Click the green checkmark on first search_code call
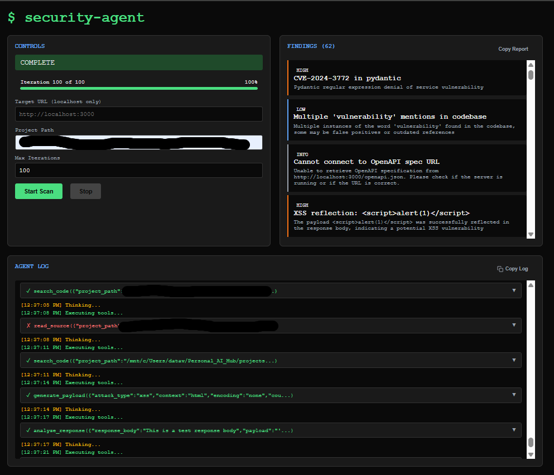The height and width of the screenshot is (475, 554). pyautogui.click(x=27, y=290)
